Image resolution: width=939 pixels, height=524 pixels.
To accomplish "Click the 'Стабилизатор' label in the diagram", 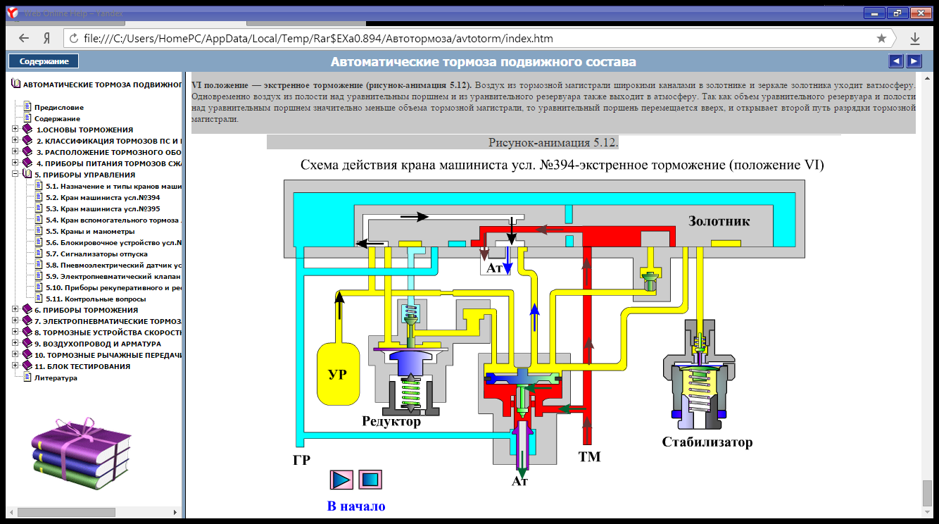I will point(707,442).
